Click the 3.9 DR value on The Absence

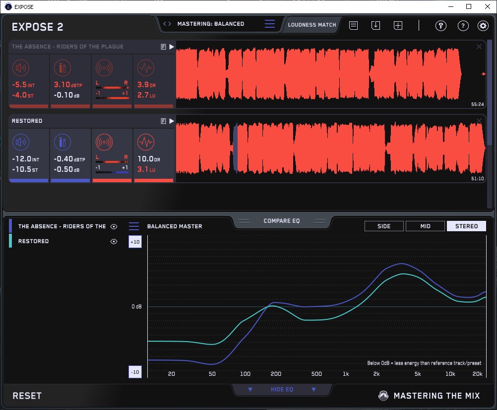tap(146, 85)
